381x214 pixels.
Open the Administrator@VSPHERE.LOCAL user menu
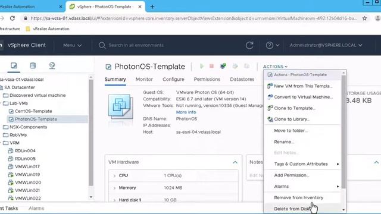pyautogui.click(x=326, y=45)
